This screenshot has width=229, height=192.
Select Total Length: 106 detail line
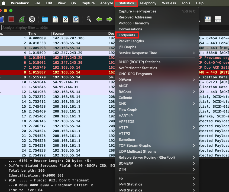(27, 170)
